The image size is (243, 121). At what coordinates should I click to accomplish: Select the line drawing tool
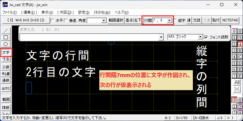(6, 31)
